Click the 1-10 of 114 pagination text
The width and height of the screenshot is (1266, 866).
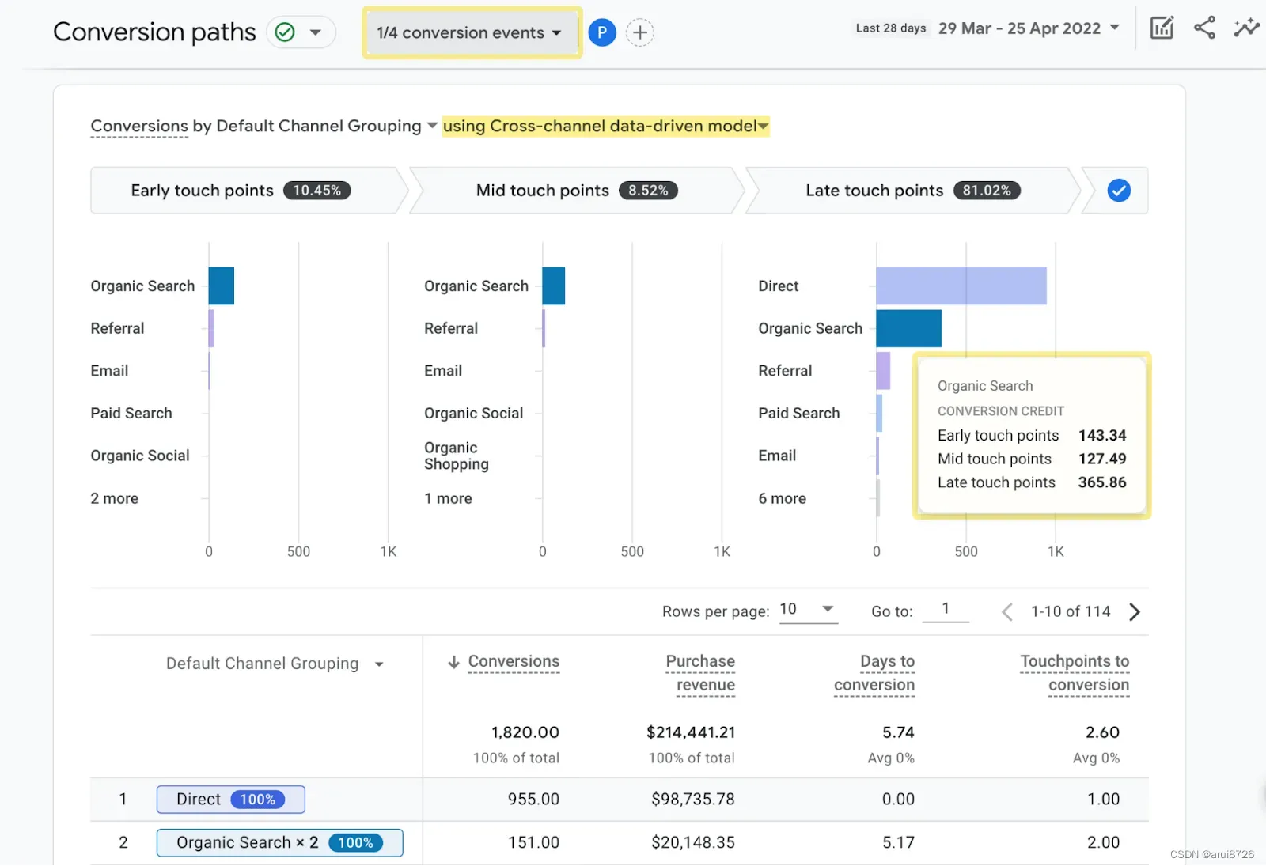[x=1071, y=611]
